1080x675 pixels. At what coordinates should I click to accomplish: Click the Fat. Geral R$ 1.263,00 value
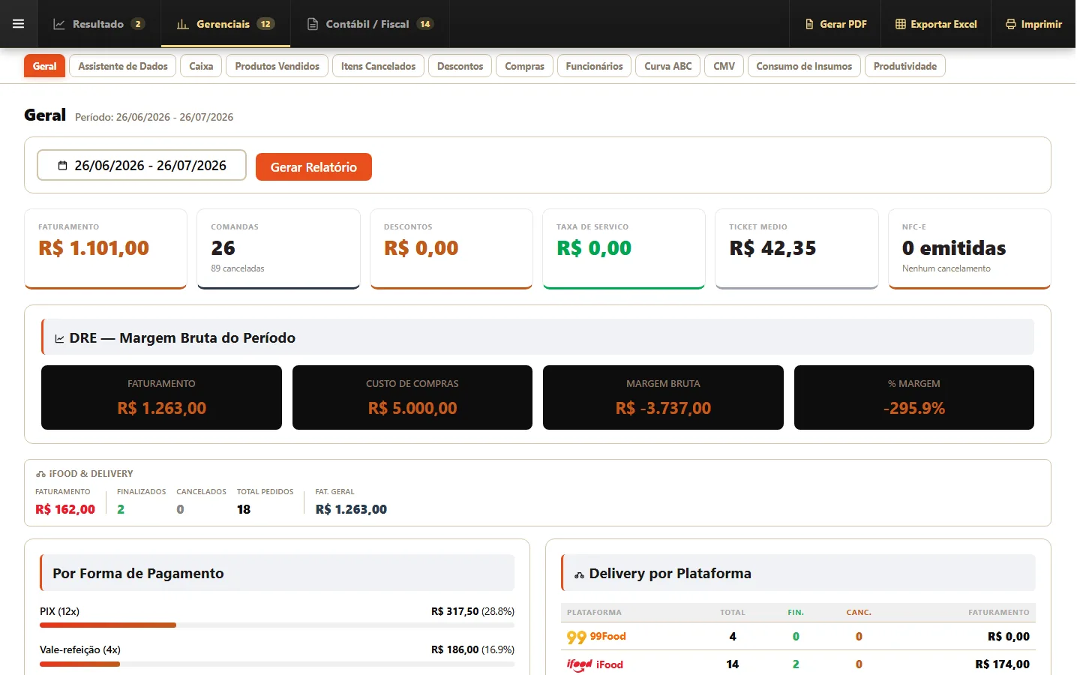(x=351, y=509)
